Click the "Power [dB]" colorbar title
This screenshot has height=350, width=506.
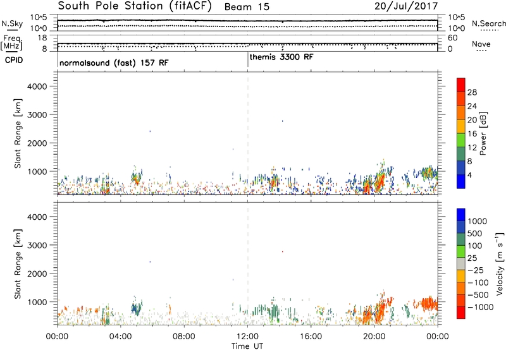pyautogui.click(x=483, y=133)
